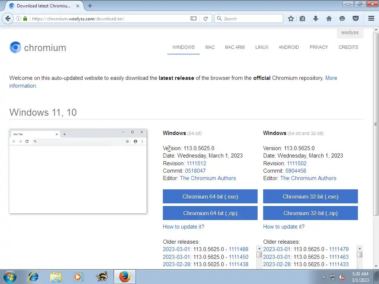Open the MAC ARM tab
This screenshot has width=379, height=284.
point(235,47)
